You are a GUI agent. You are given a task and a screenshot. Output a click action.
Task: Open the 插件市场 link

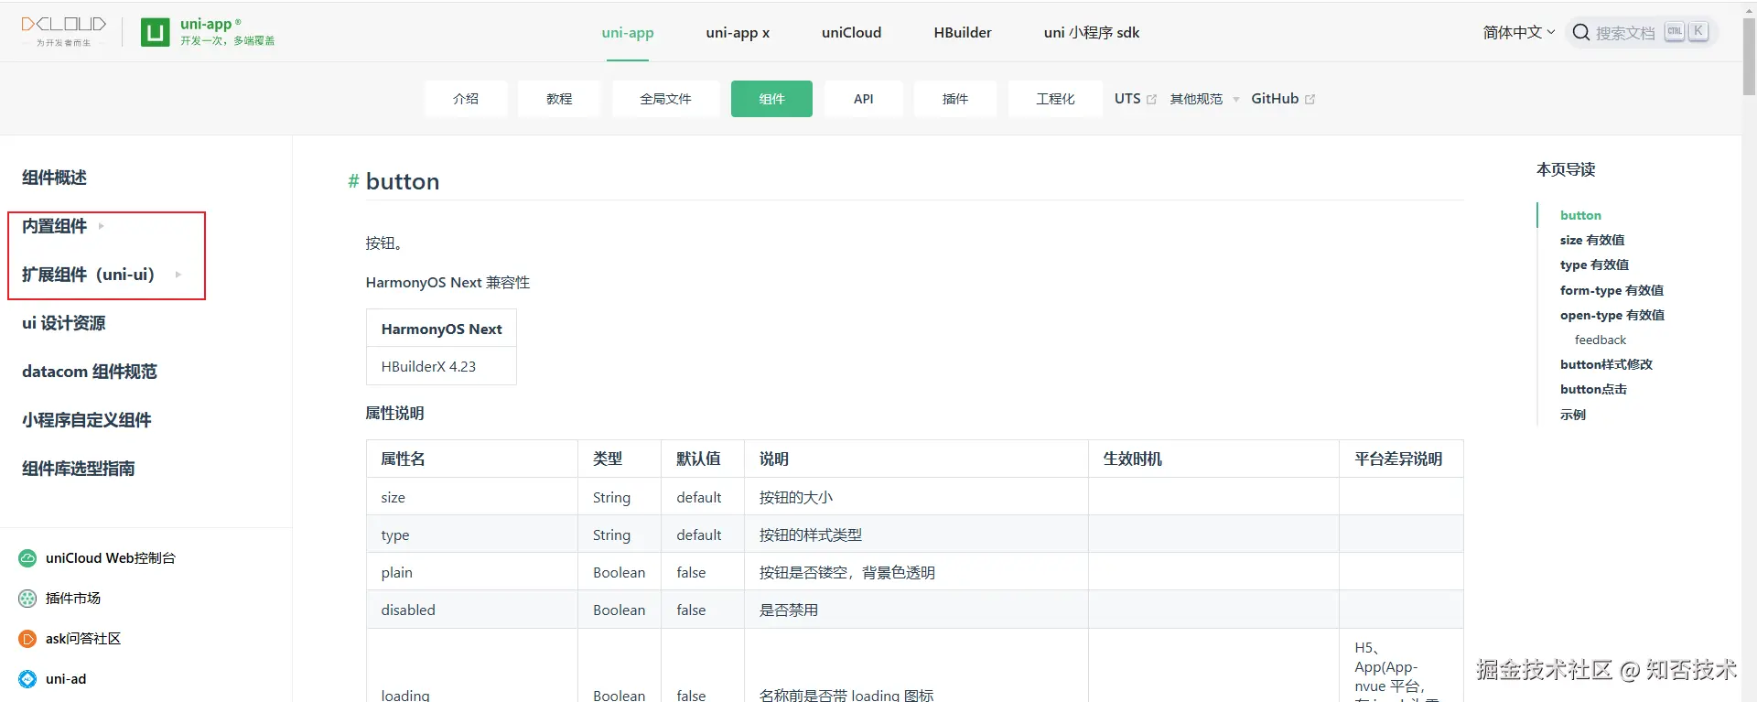[x=73, y=598]
